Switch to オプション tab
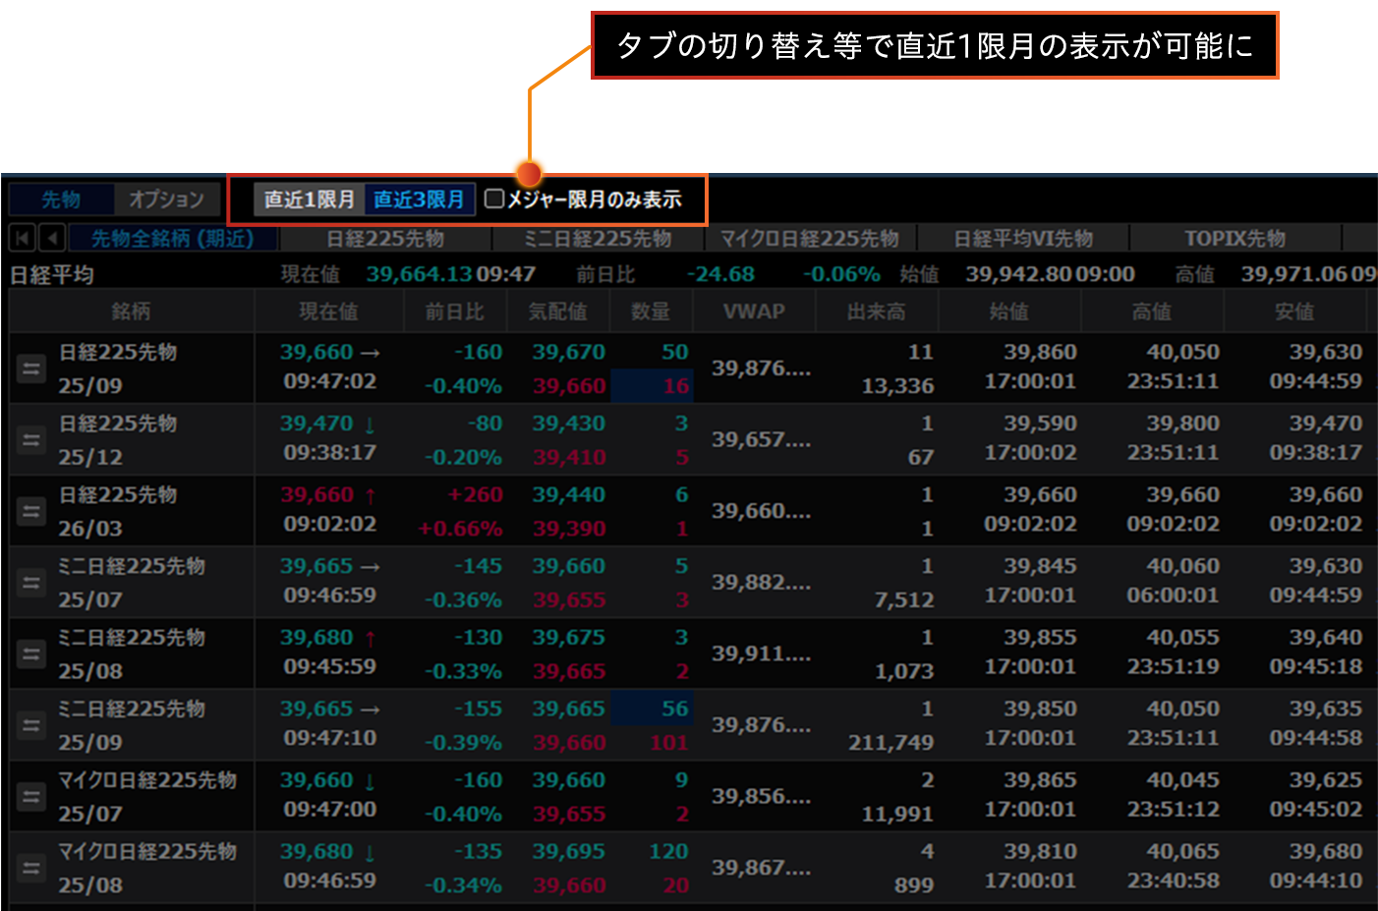The height and width of the screenshot is (911, 1378). 167,199
